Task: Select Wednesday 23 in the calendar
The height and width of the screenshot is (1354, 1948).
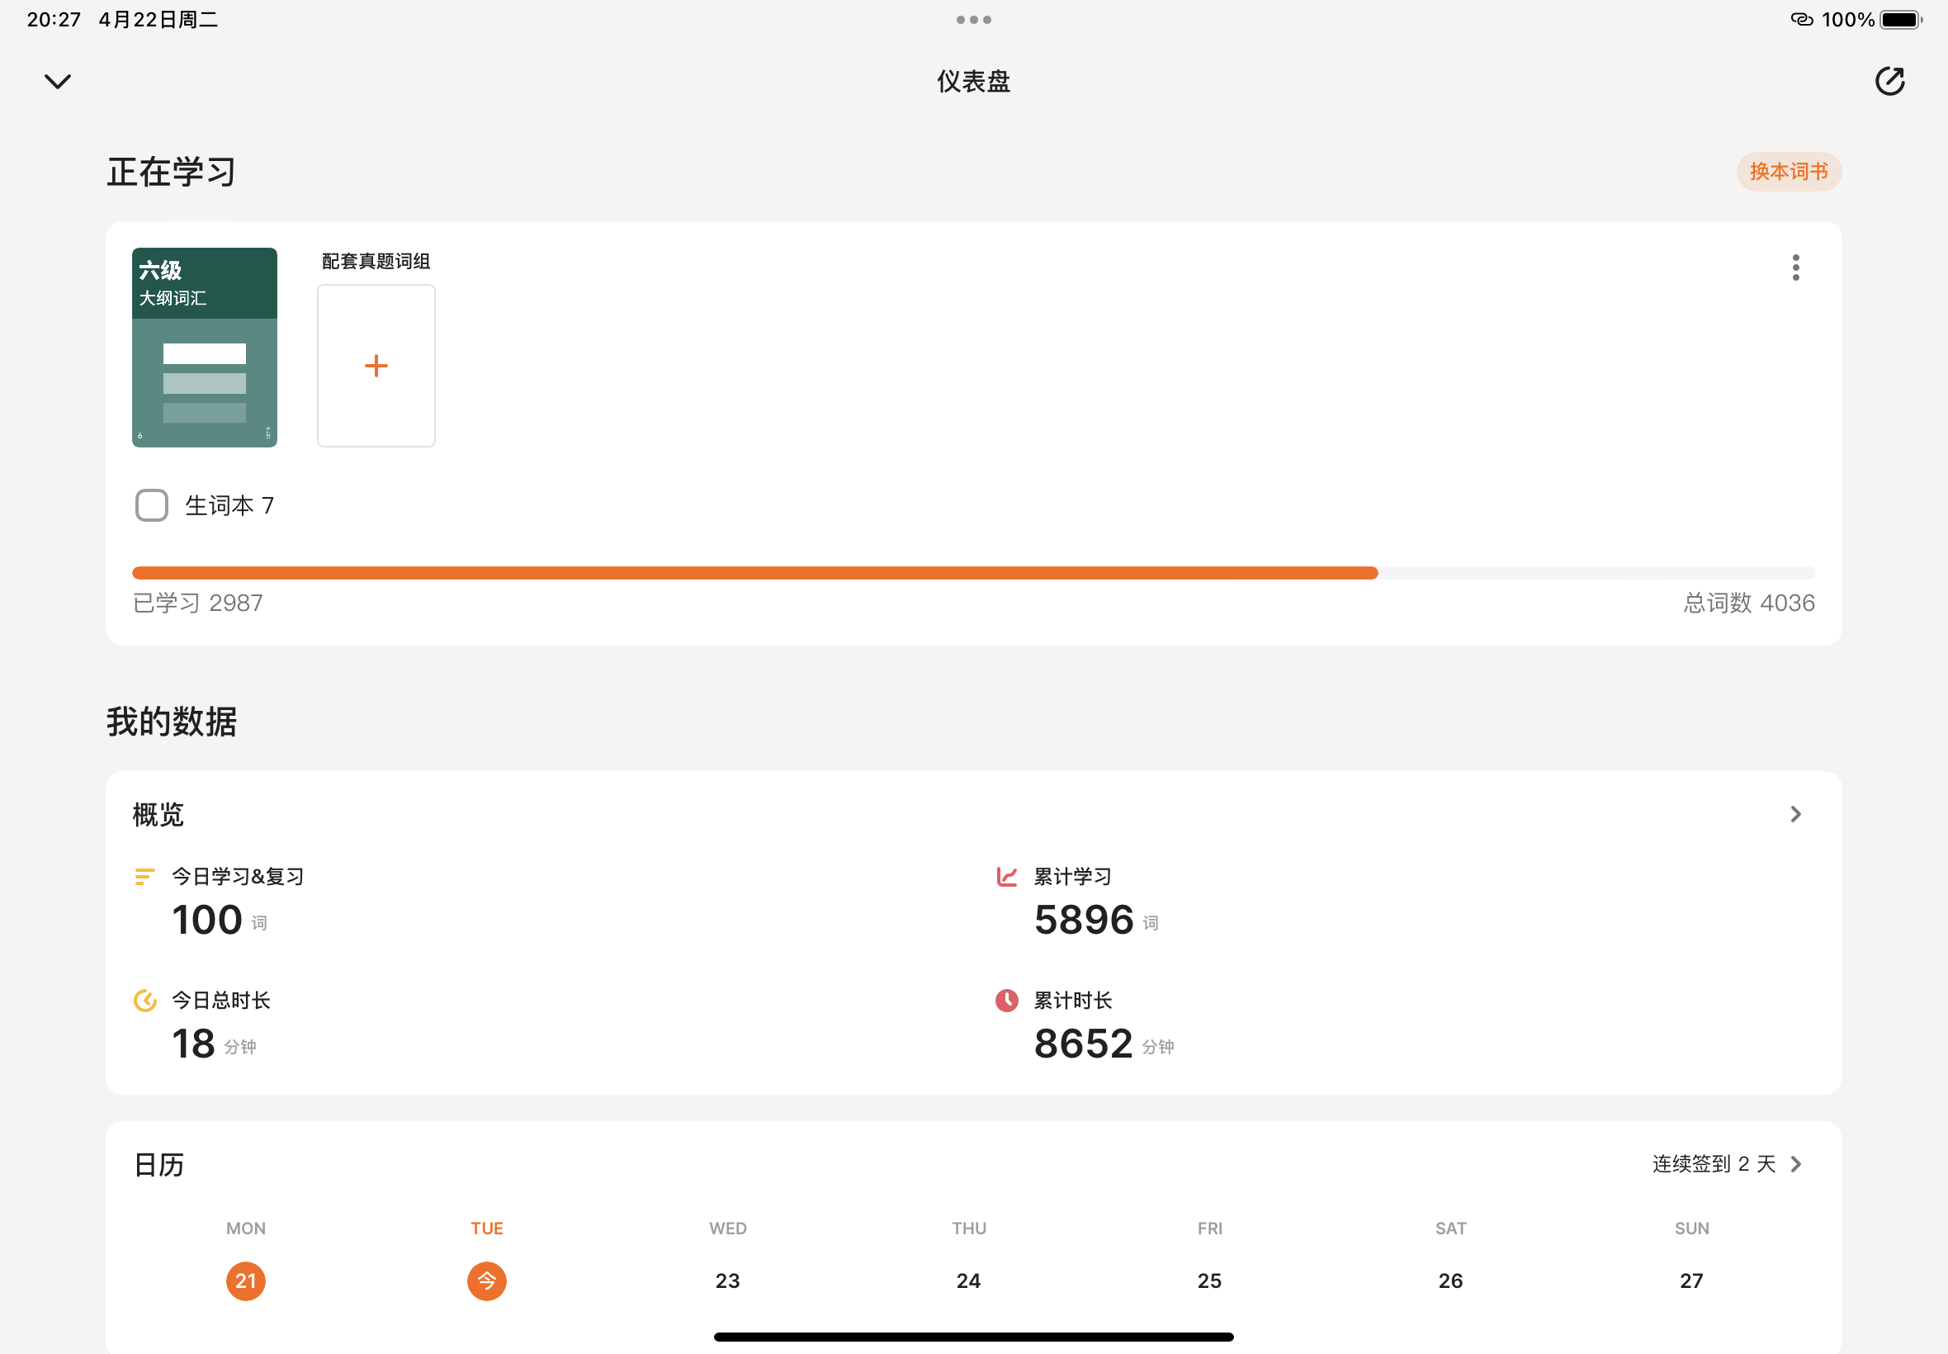Action: 728,1281
